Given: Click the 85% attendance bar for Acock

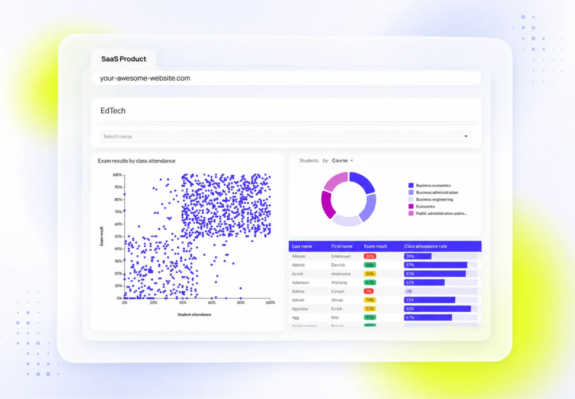Looking at the screenshot, I should [x=435, y=274].
